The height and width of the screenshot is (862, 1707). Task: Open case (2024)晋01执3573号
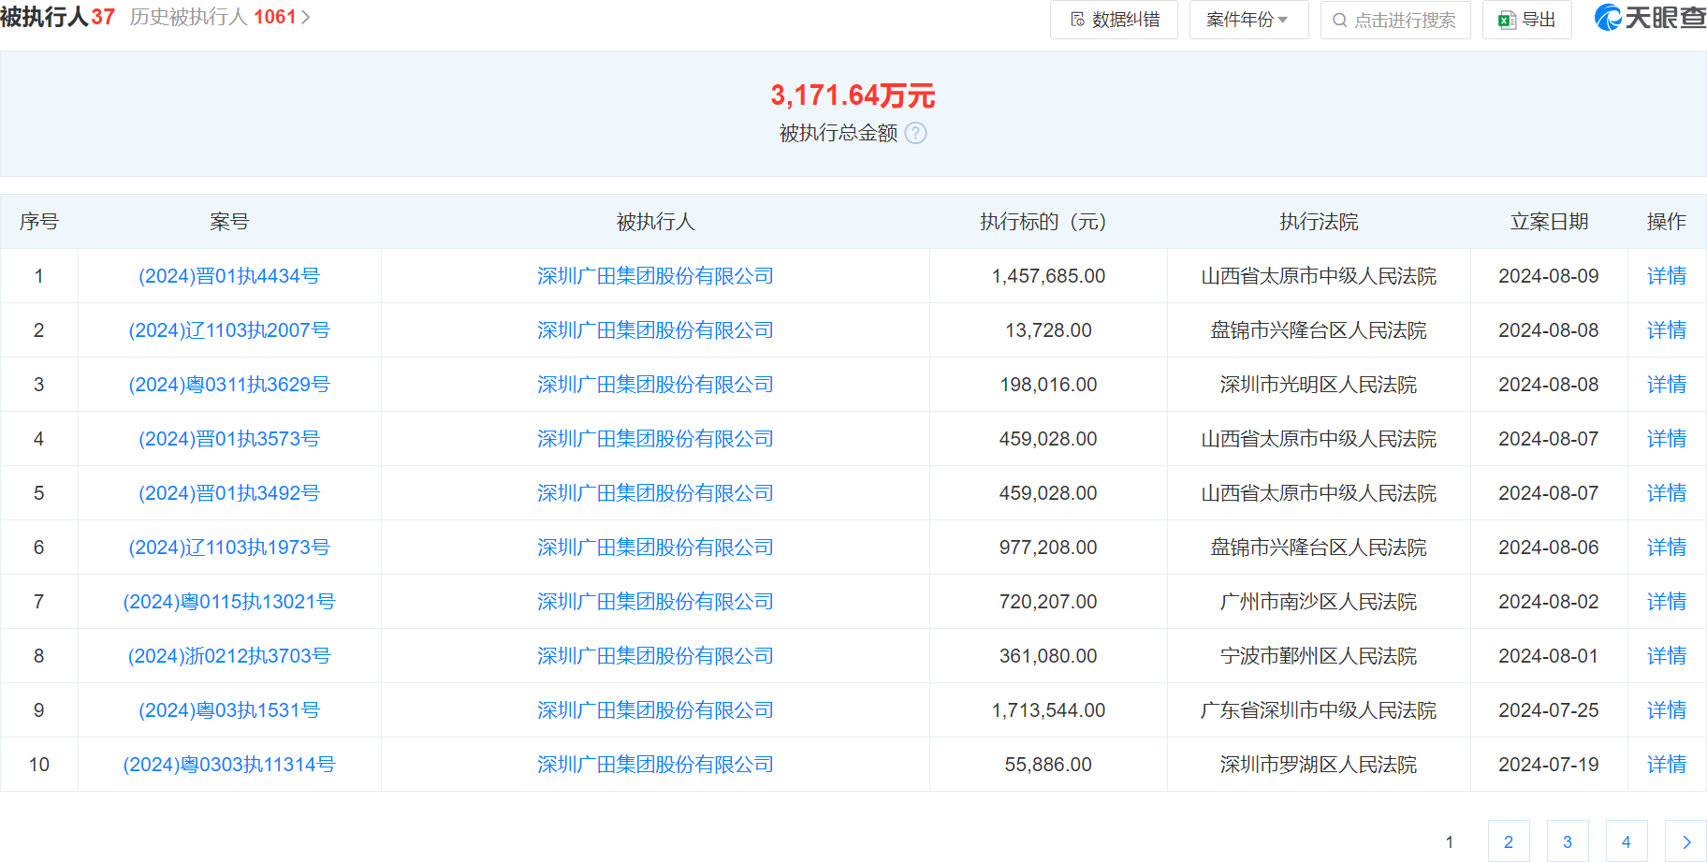point(229,439)
